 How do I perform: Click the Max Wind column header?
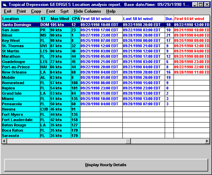61,19
